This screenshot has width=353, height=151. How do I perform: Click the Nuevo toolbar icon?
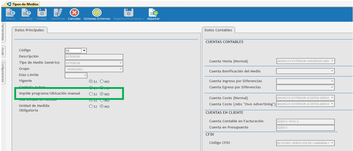[10, 13]
